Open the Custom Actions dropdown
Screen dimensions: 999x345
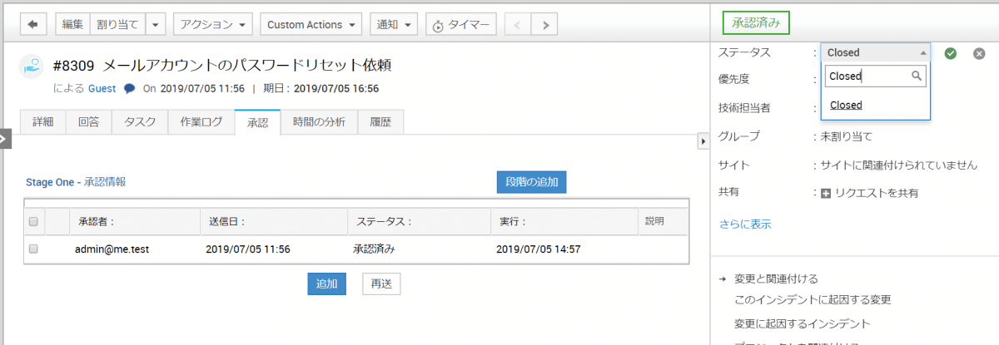[312, 25]
